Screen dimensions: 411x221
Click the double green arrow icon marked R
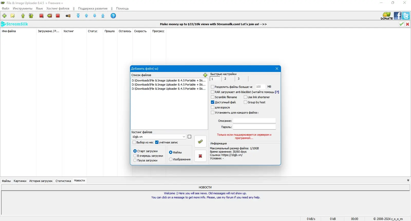(x=31, y=16)
